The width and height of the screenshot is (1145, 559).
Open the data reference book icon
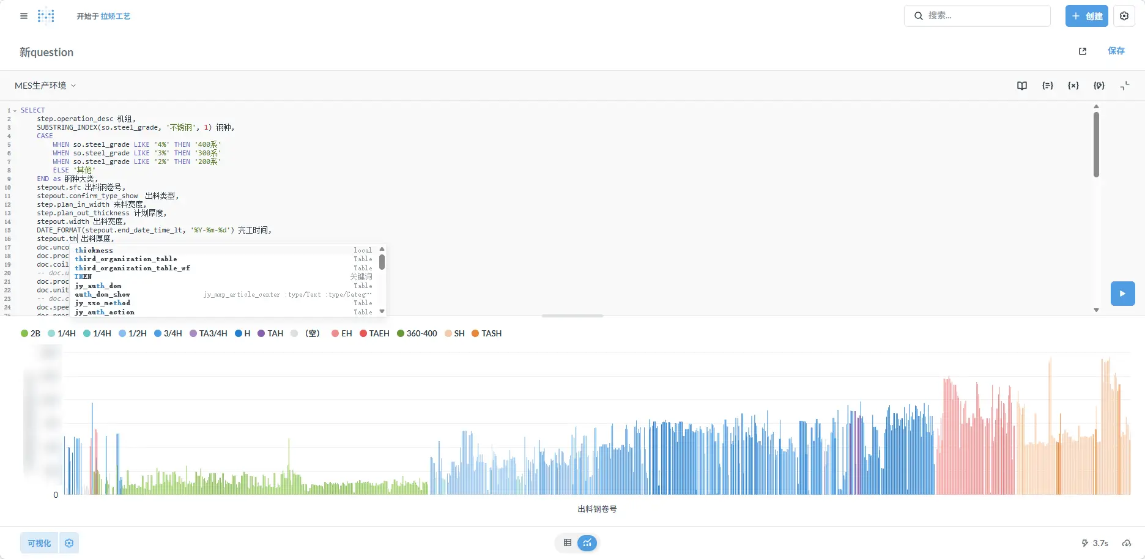click(1022, 86)
